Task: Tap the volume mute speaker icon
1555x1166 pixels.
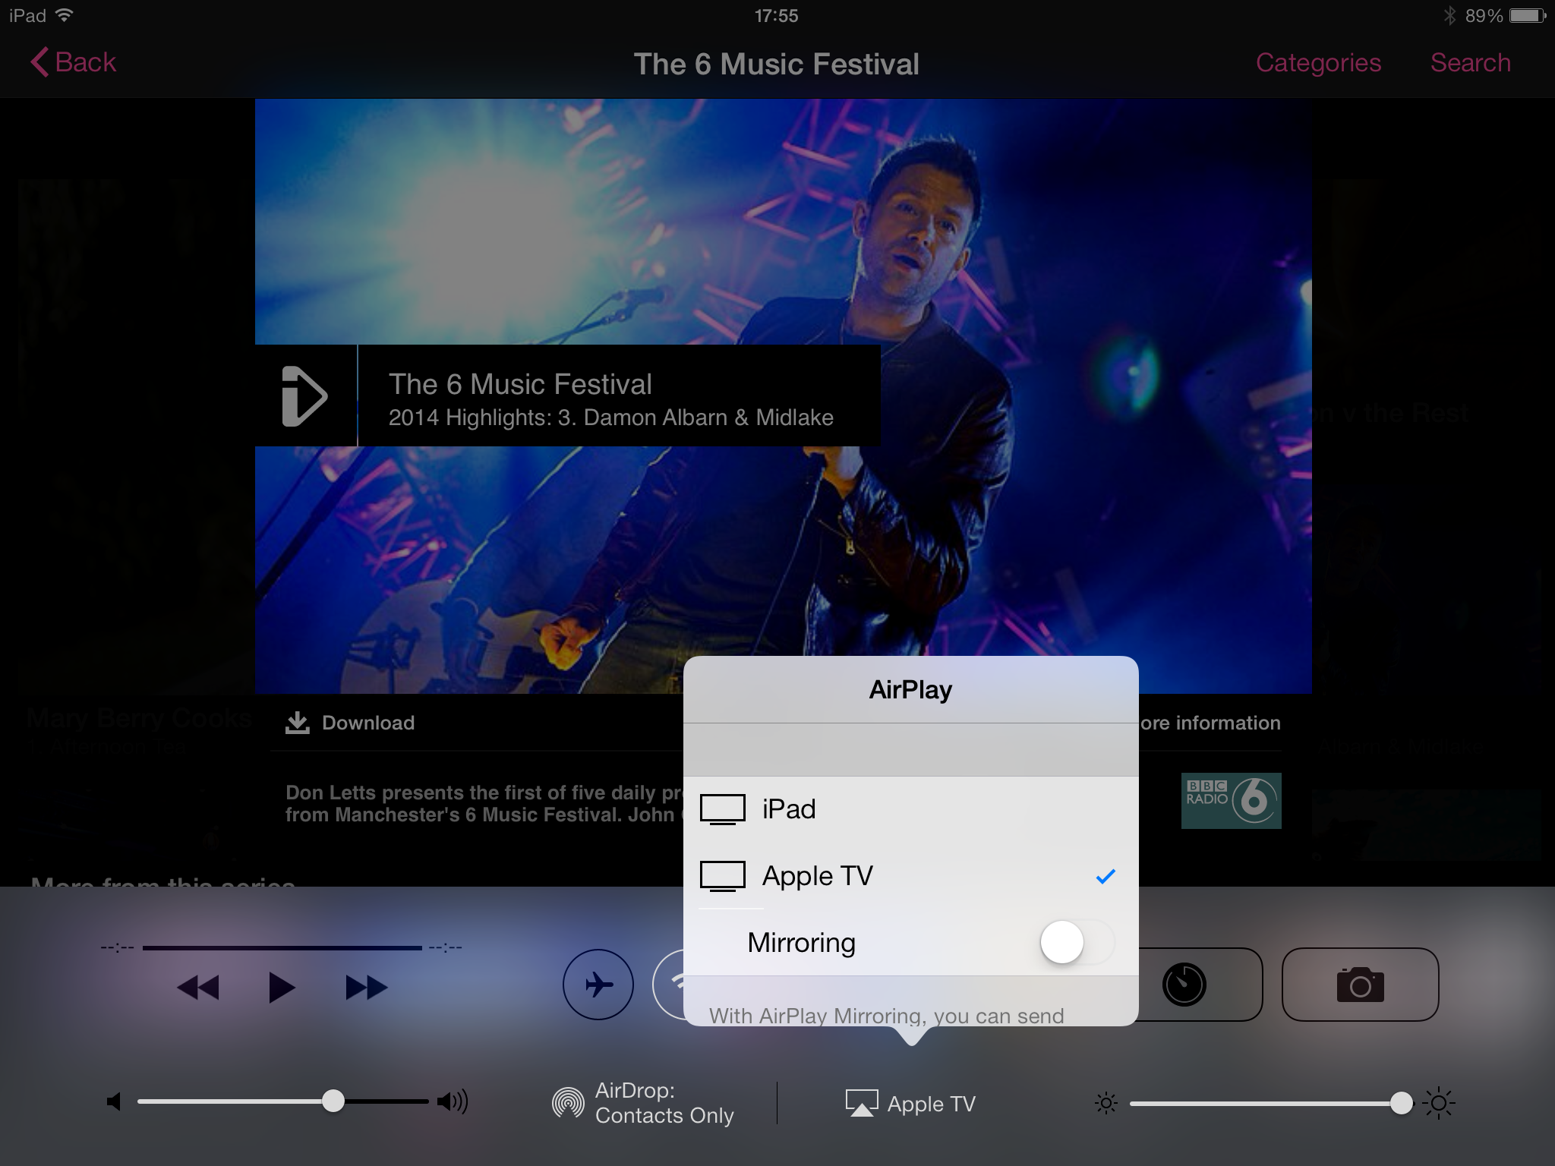Action: pyautogui.click(x=114, y=1101)
